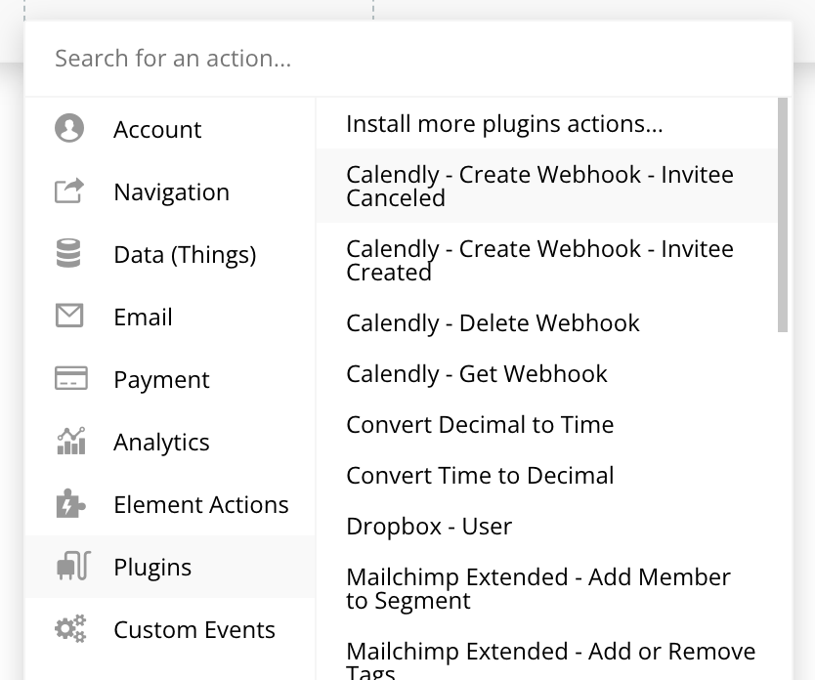Click the Custom Events gears icon

(70, 628)
